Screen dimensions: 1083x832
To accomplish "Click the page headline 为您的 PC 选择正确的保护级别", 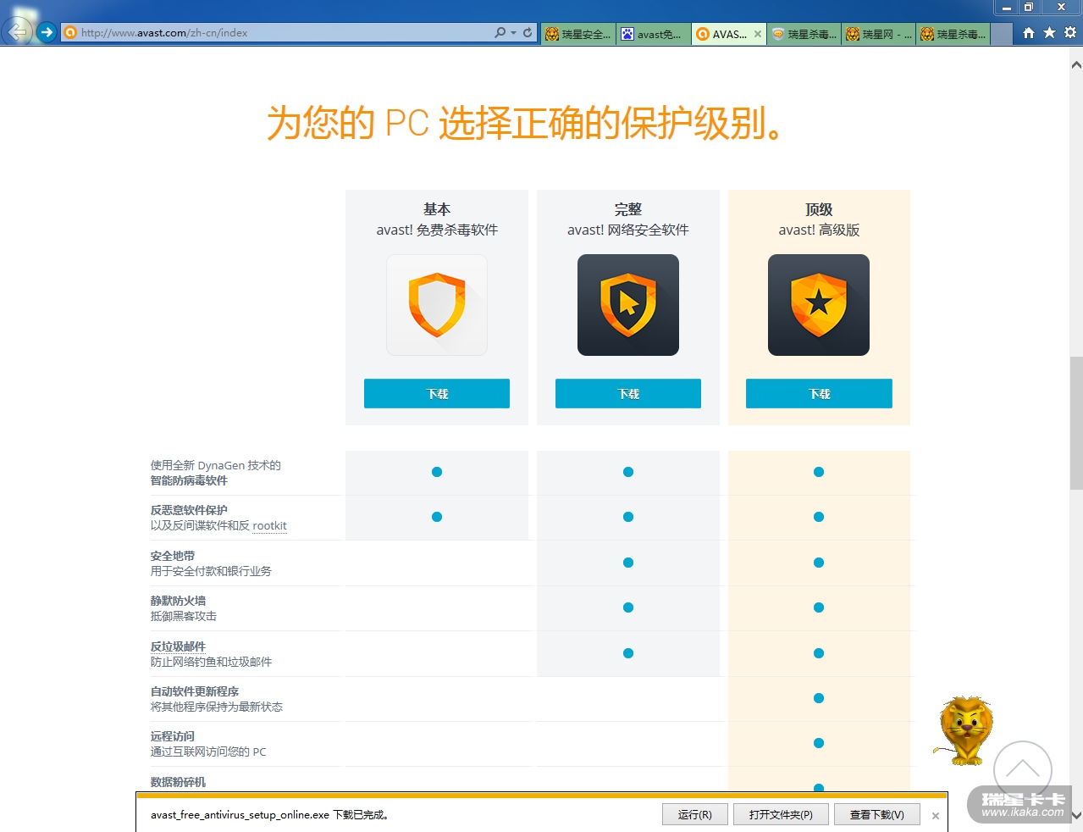I will pyautogui.click(x=525, y=123).
